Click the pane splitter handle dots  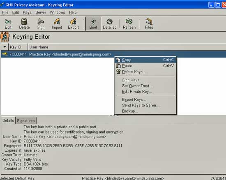(114, 116)
